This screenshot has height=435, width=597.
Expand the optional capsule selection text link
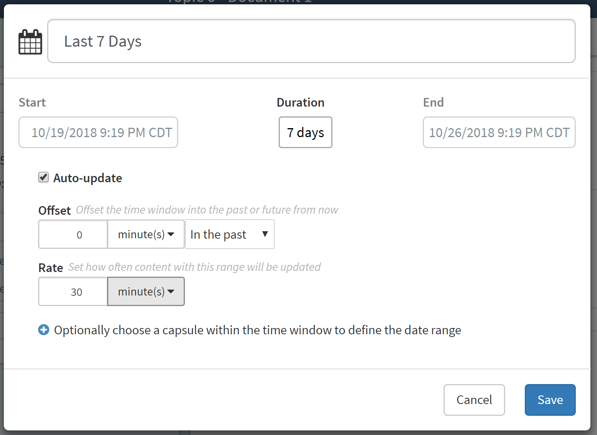(257, 330)
